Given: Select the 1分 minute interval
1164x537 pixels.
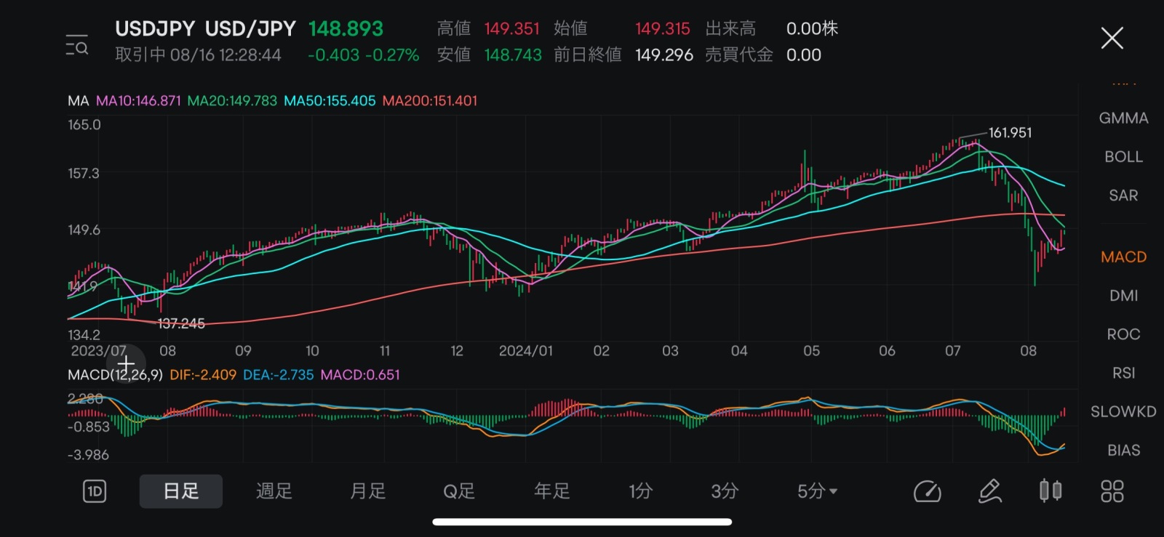Looking at the screenshot, I should pyautogui.click(x=640, y=491).
